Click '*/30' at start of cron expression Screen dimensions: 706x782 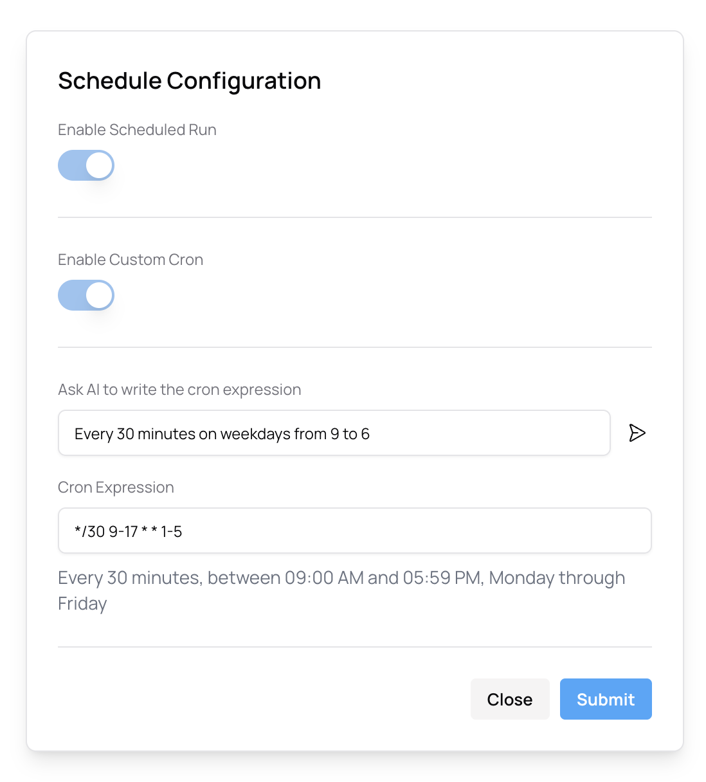pyautogui.click(x=89, y=532)
